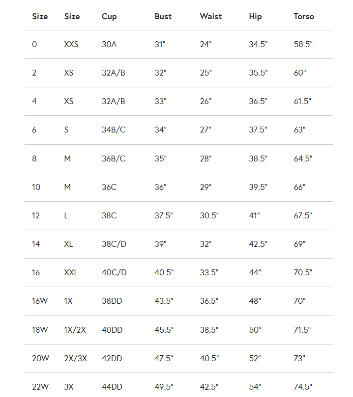
Task: Click the 16W size row label
Action: (x=40, y=301)
